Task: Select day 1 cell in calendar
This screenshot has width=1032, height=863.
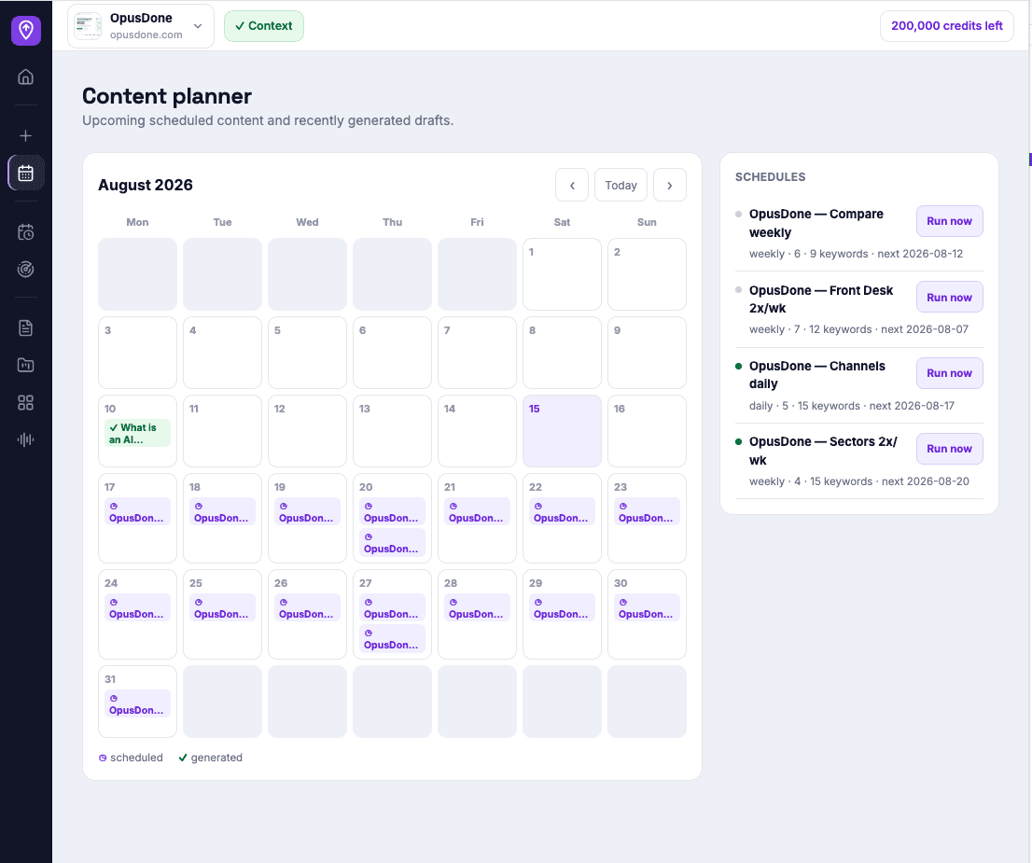Action: pos(562,274)
